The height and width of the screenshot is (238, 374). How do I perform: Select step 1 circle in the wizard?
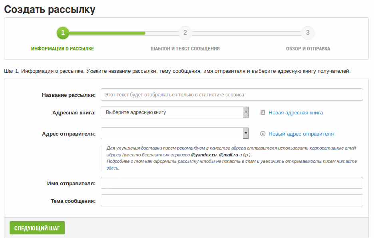click(63, 33)
